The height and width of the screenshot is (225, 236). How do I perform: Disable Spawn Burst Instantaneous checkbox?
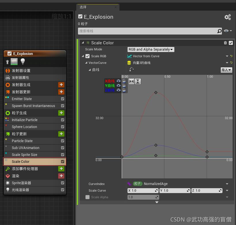pyautogui.click(x=63, y=106)
